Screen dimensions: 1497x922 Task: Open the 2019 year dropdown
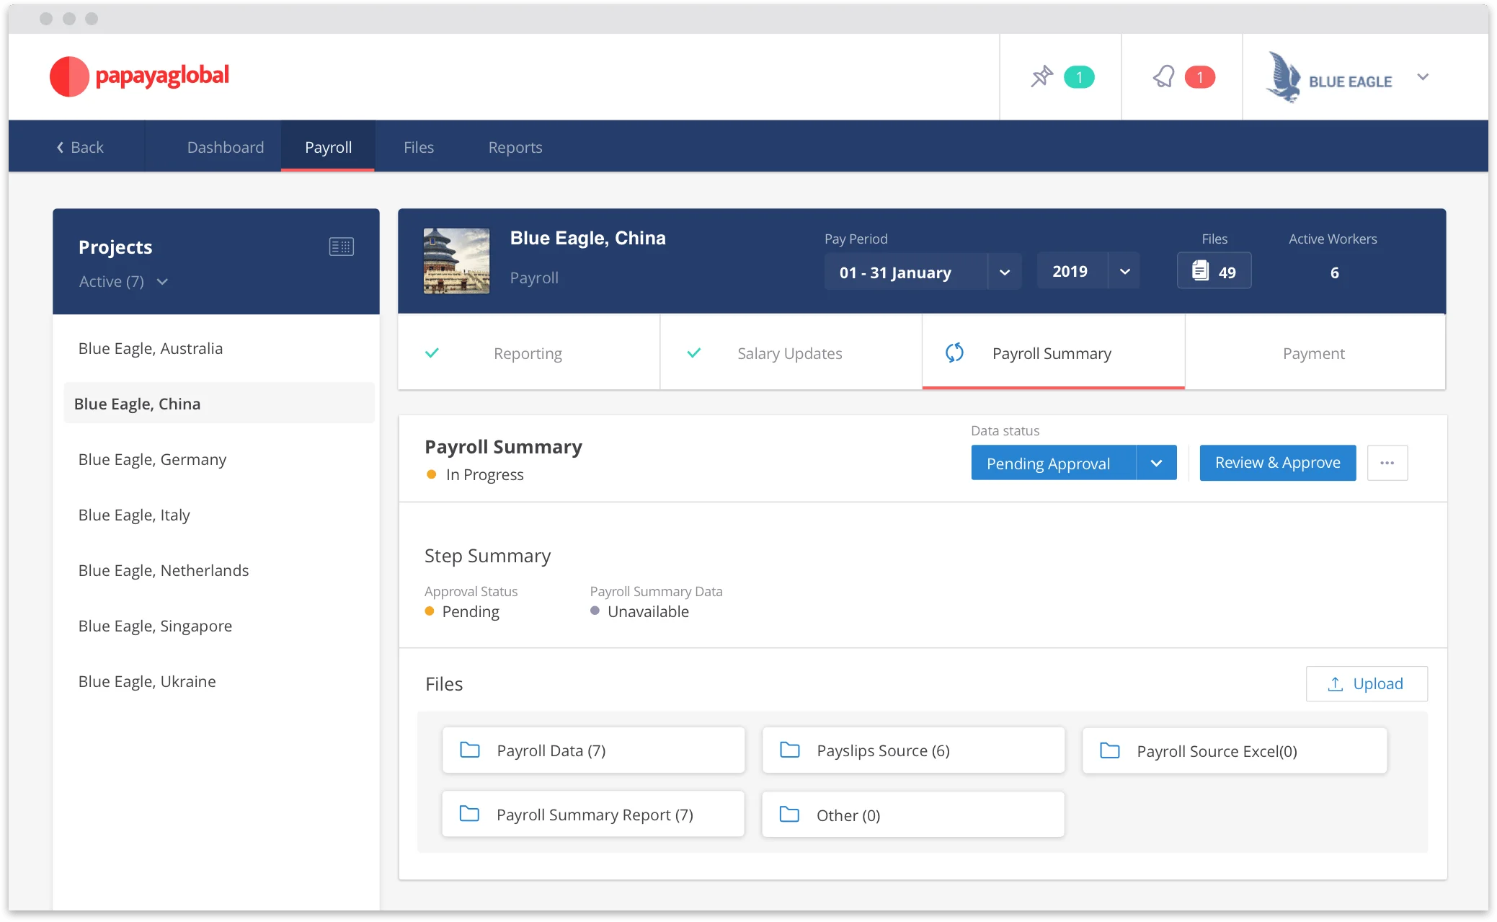[1124, 271]
